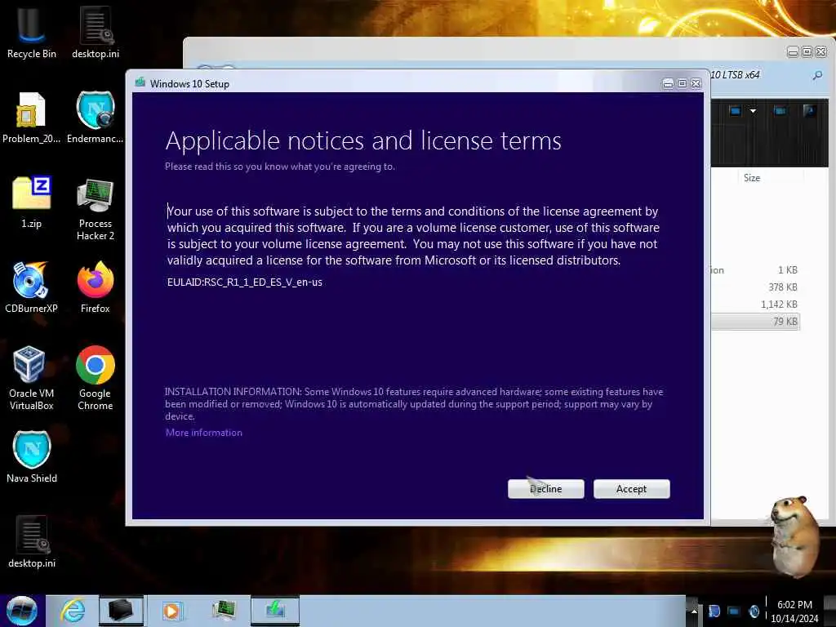Image resolution: width=836 pixels, height=627 pixels.
Task: Open Process Hacker taskbar button
Action: [x=224, y=611]
